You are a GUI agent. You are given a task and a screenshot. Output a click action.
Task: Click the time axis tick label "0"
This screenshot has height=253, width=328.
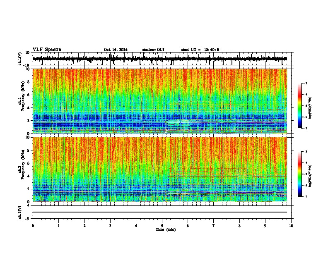click(x=33, y=226)
